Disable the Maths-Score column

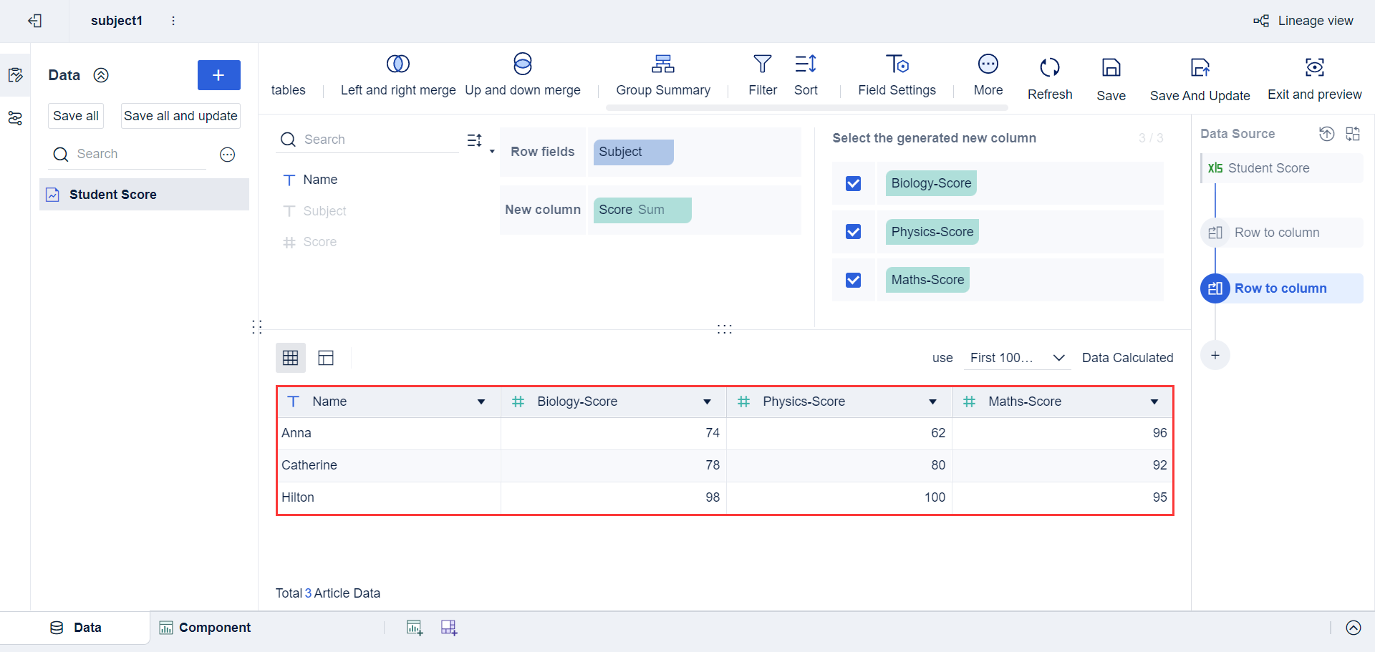tap(853, 280)
